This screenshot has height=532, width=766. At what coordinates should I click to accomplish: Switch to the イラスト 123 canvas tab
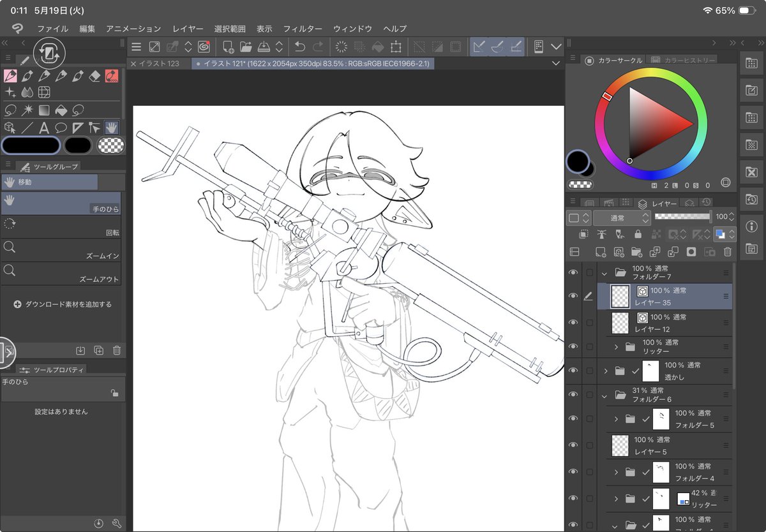(158, 64)
